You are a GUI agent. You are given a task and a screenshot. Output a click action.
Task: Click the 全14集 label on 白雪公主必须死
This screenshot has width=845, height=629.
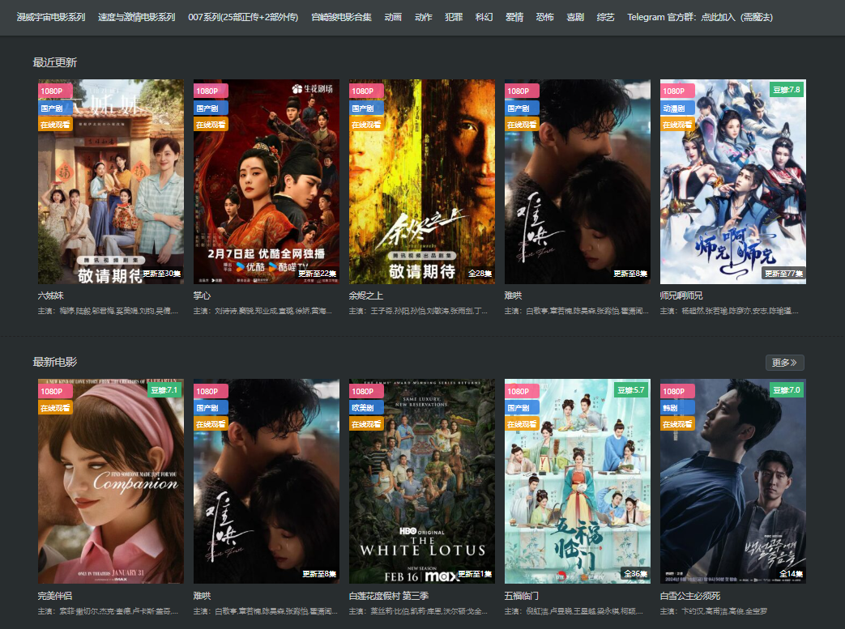tap(791, 574)
